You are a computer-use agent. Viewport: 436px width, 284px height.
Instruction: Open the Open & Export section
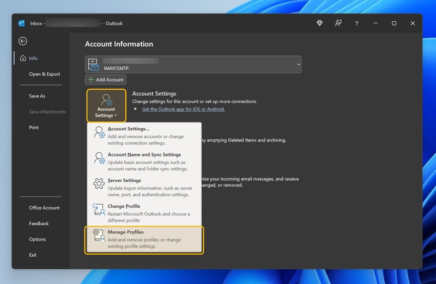click(x=45, y=74)
